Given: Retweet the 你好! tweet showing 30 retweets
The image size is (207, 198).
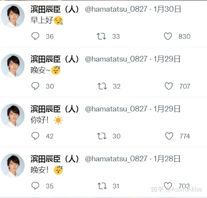Looking at the screenshot, I should [102, 136].
